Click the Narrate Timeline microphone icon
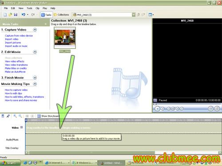222x166 pixels. pyautogui.click(x=8, y=116)
